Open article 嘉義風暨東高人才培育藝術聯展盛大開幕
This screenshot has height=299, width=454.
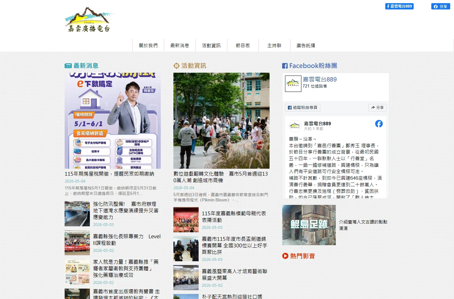(x=235, y=274)
